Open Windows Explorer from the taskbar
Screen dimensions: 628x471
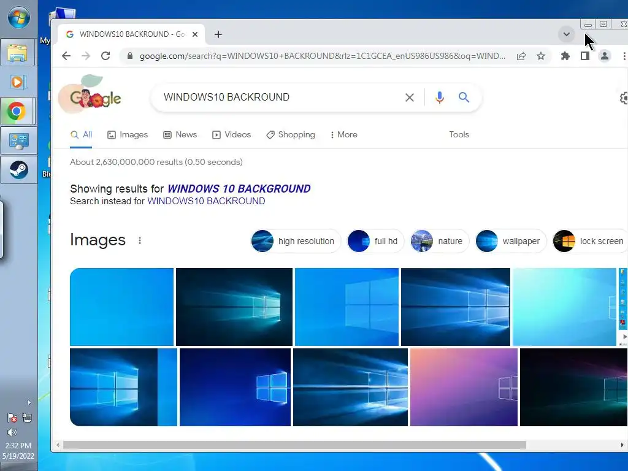pos(18,53)
